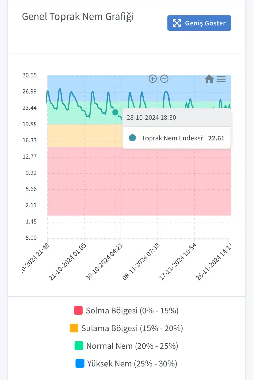Click the green Normal Nem legend swatch
This screenshot has width=253, height=380.
(x=79, y=346)
